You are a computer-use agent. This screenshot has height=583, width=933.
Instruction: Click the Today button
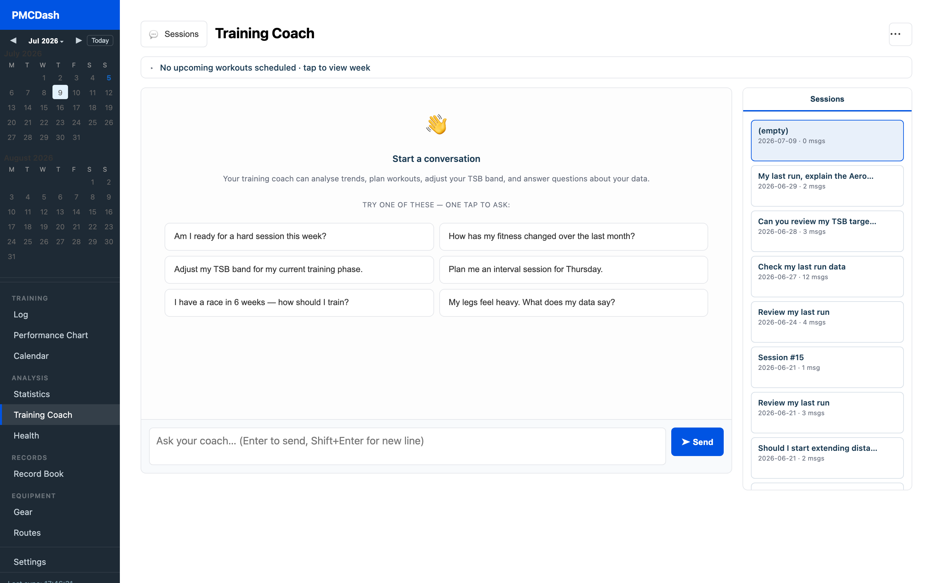tap(100, 40)
